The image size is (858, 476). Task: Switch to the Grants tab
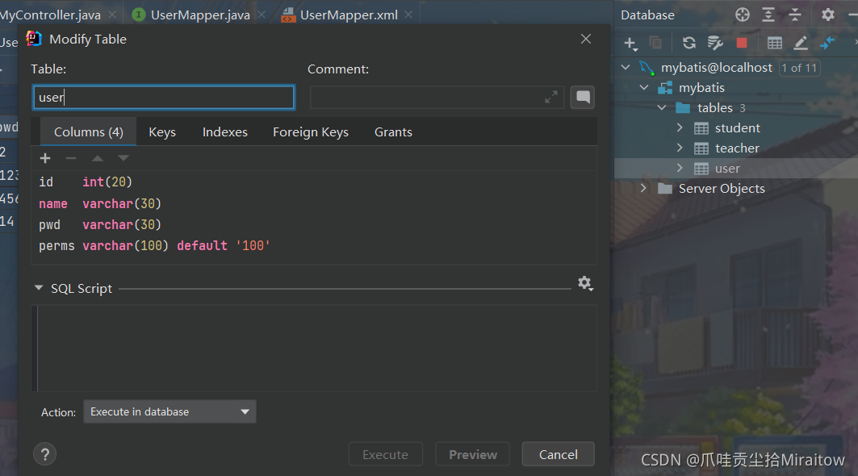pos(393,132)
